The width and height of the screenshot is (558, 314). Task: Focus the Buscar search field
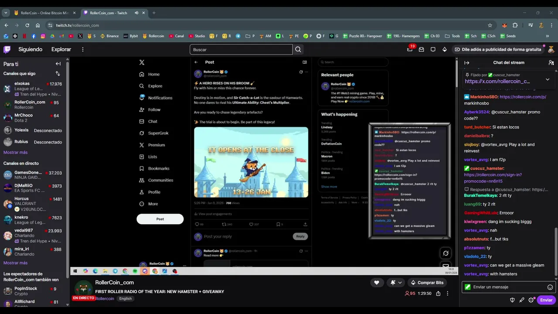(241, 49)
